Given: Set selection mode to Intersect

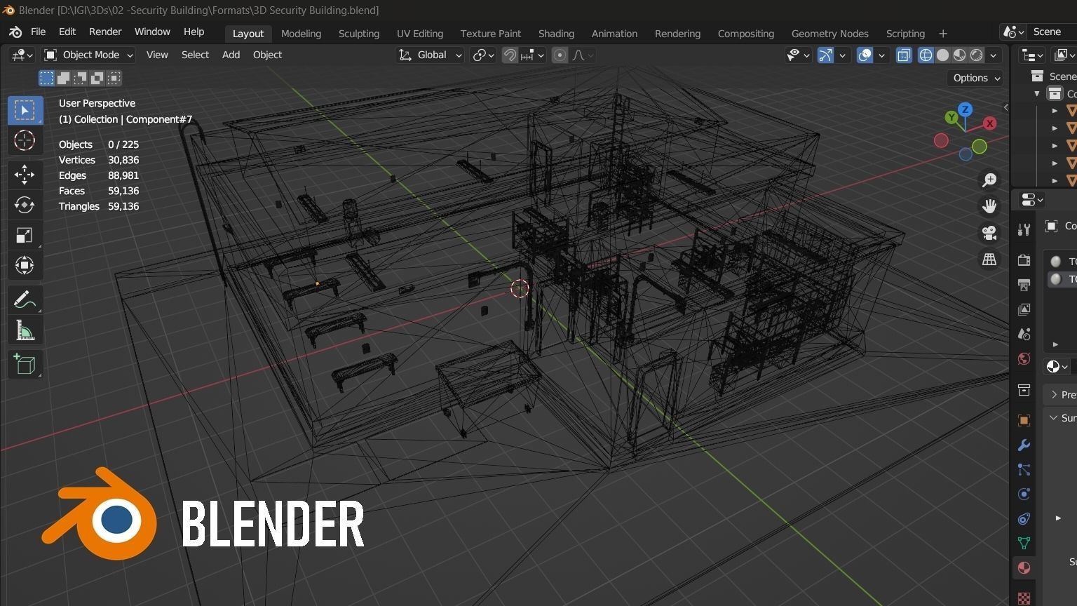Looking at the screenshot, I should (x=114, y=78).
